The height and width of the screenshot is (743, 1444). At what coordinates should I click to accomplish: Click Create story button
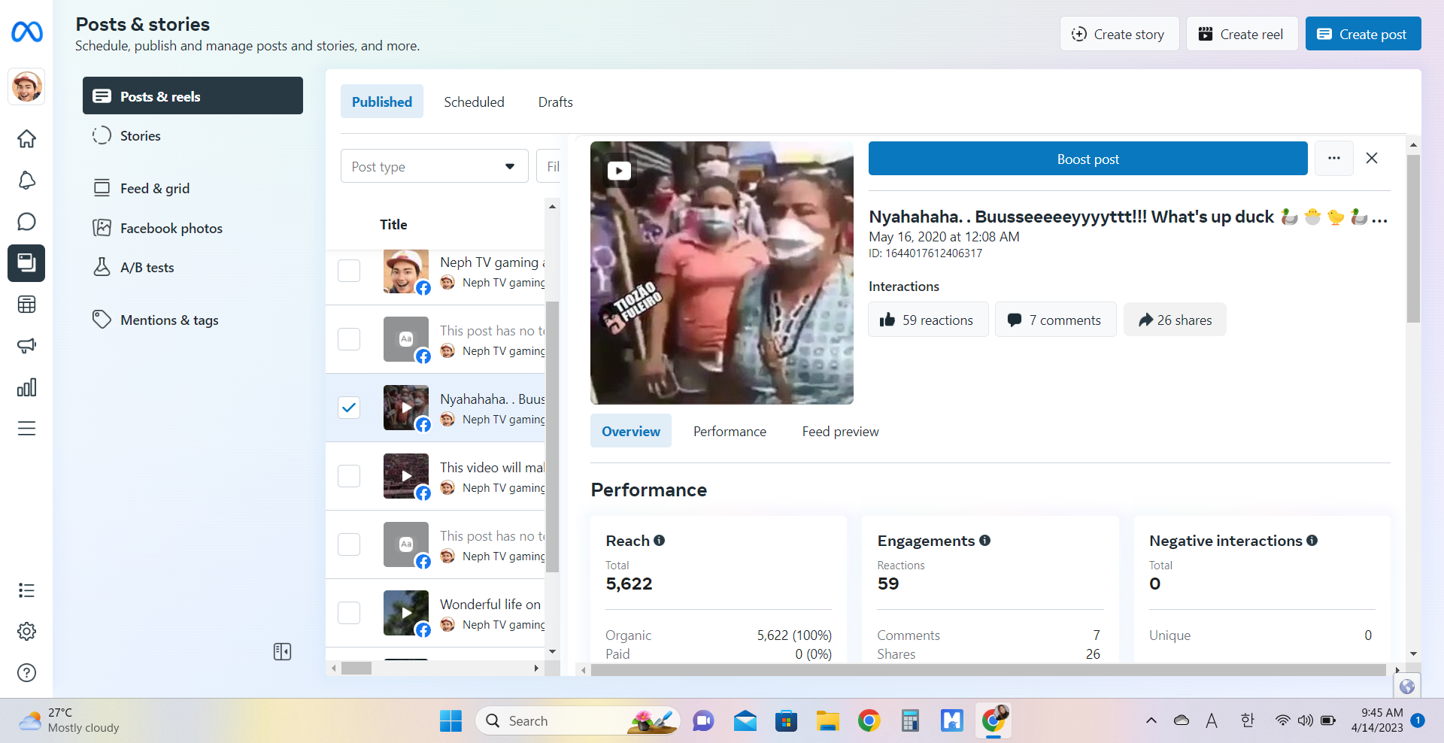pyautogui.click(x=1119, y=34)
